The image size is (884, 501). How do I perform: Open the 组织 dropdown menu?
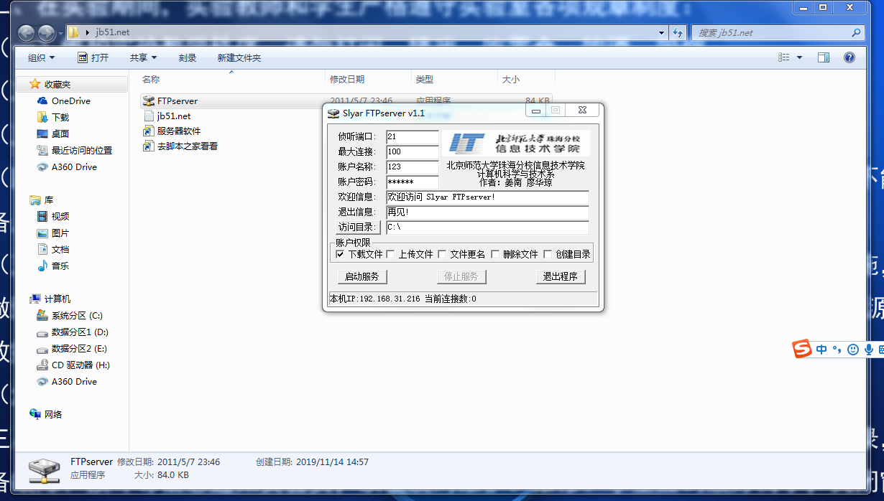pos(41,57)
